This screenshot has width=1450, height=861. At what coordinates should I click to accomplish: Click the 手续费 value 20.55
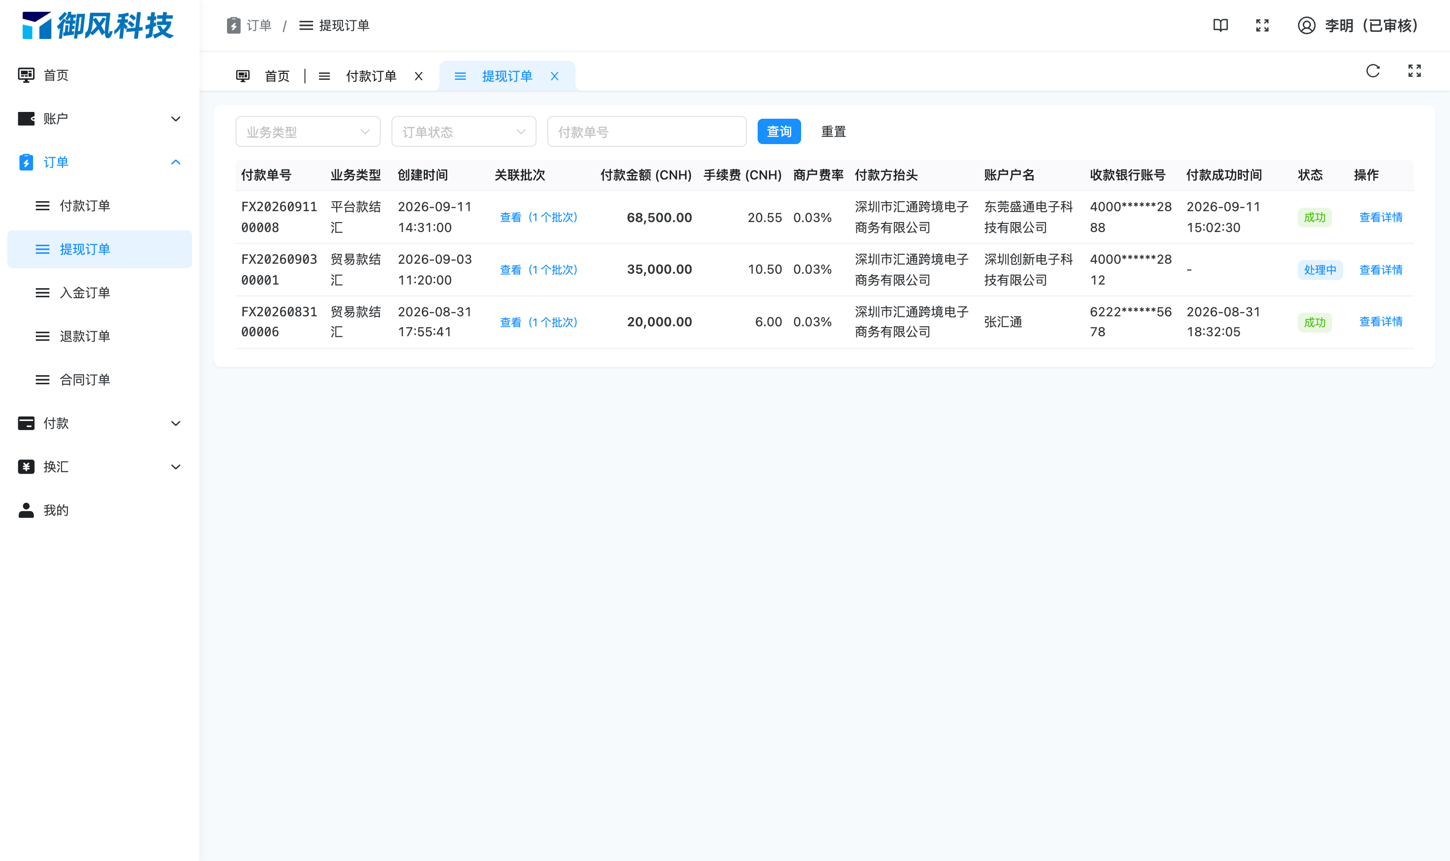[764, 218]
